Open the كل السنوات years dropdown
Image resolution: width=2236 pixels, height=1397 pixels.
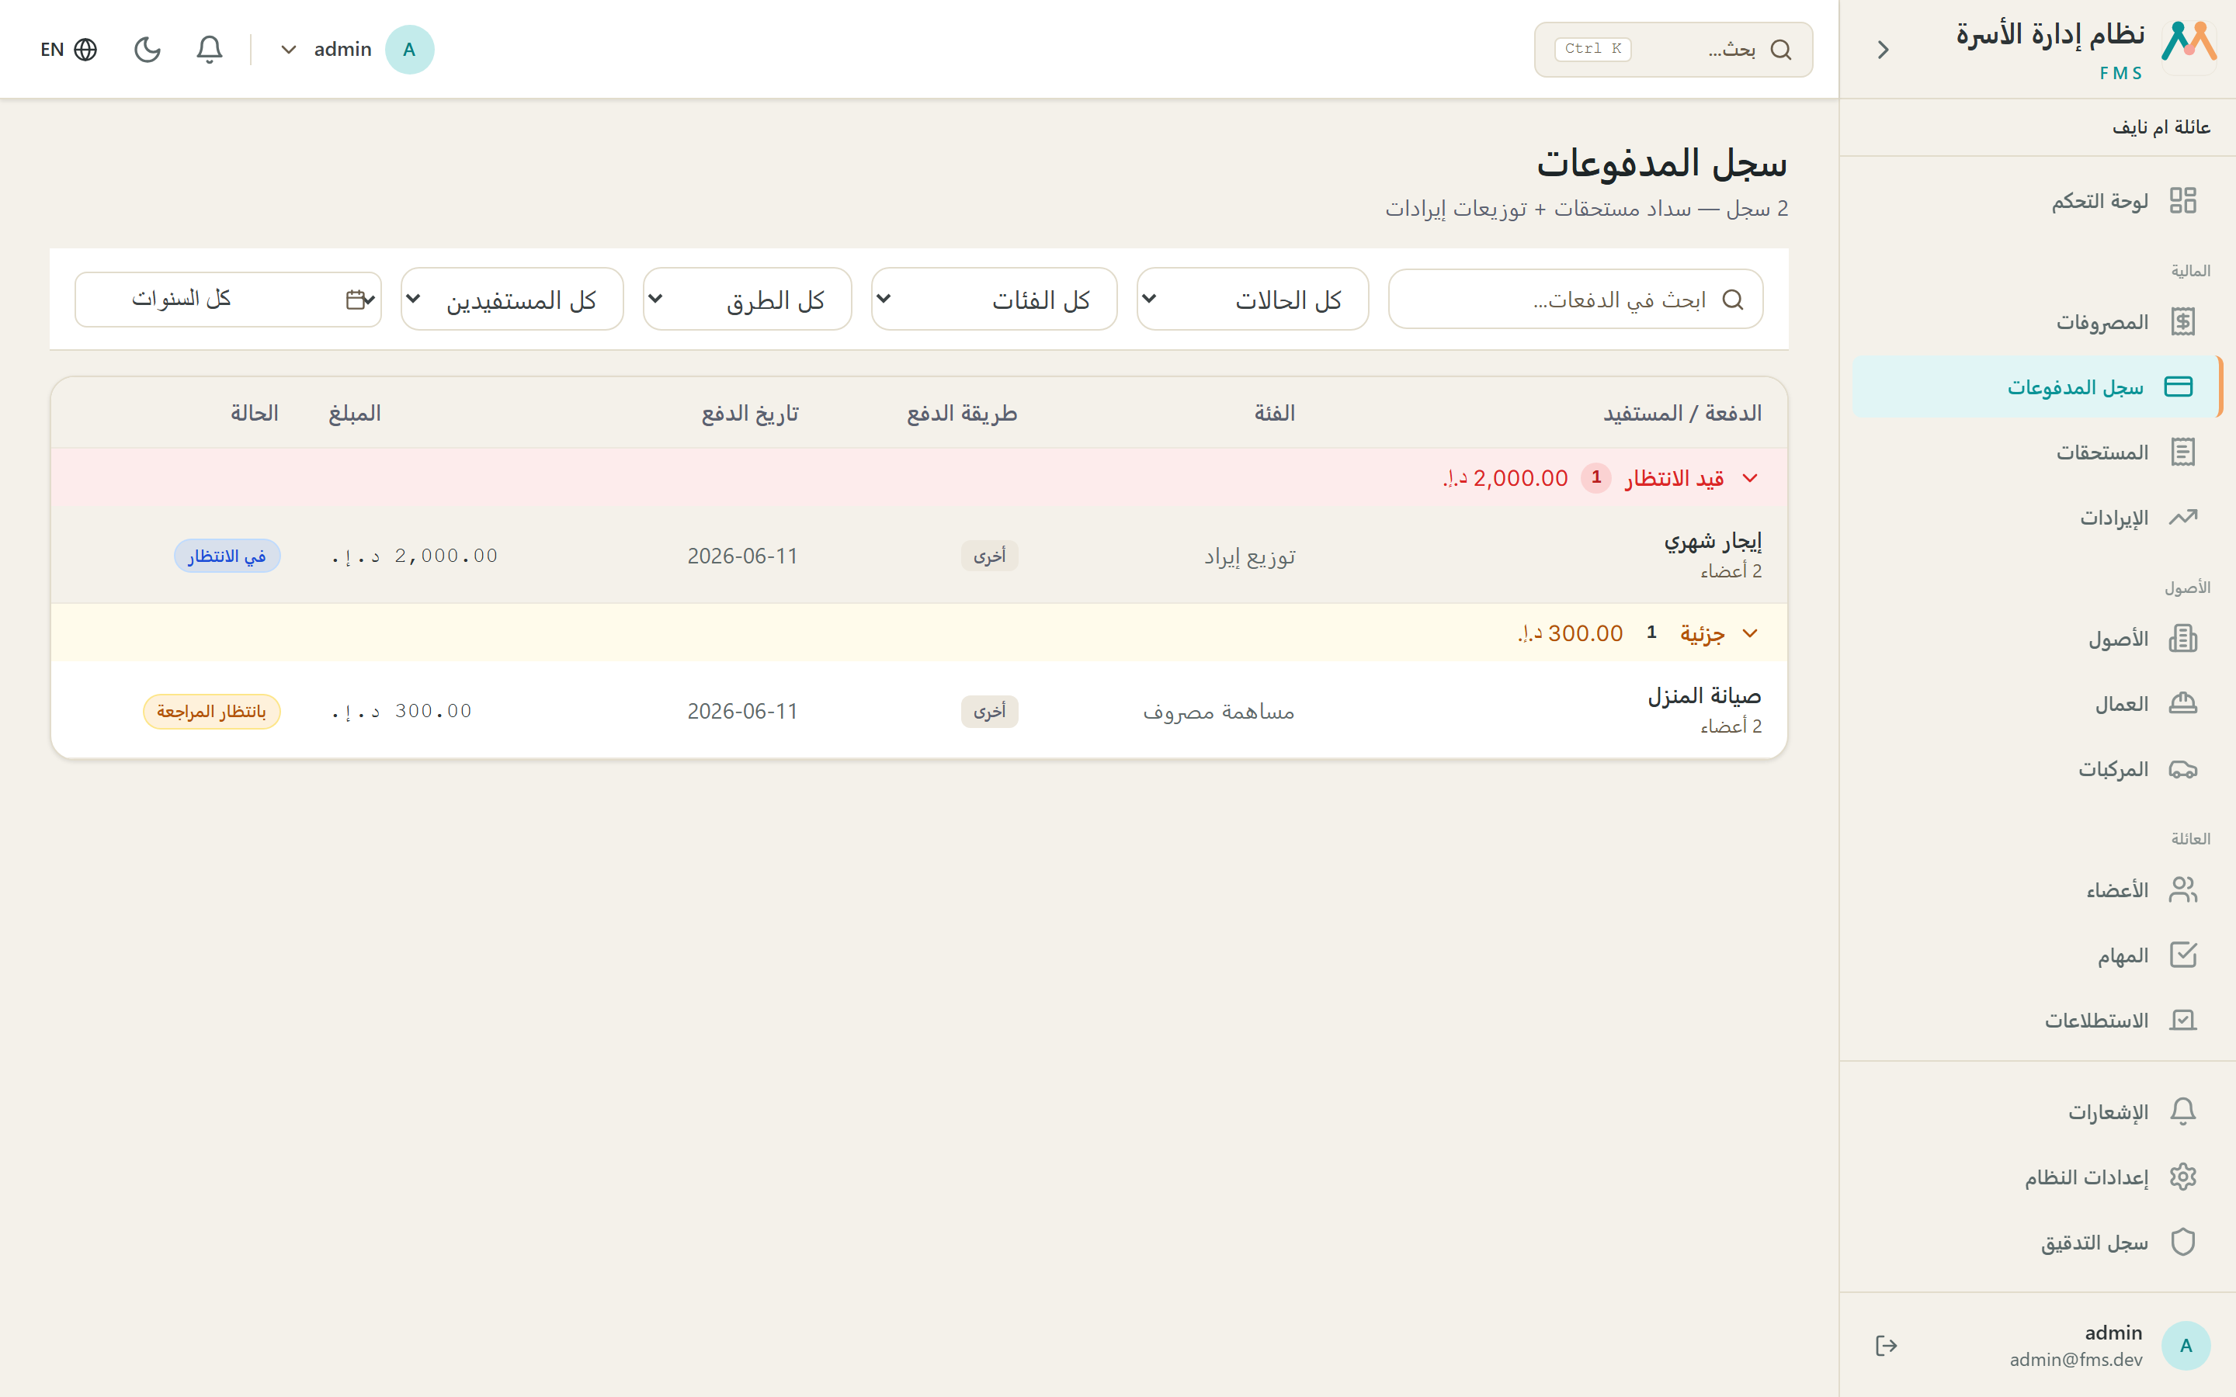[228, 300]
